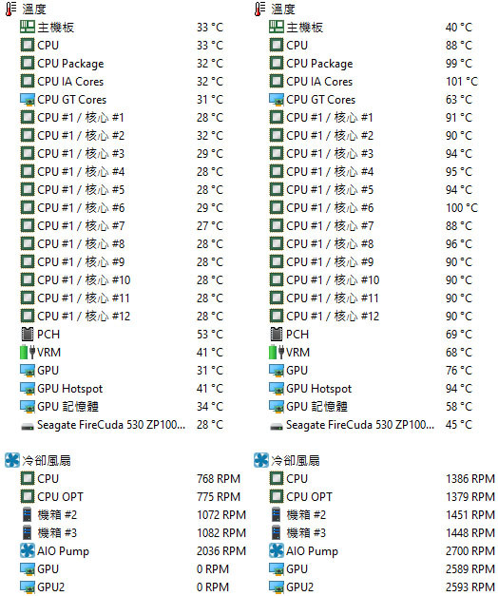This screenshot has width=498, height=596.
Task: Click the AIO Pump fan icon showing 2700 RPM
Action: pyautogui.click(x=277, y=550)
